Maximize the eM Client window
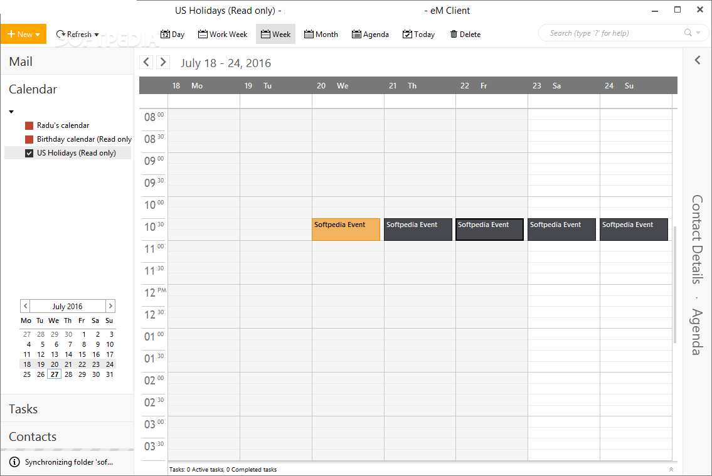Screen dimensions: 712x476 coord(677,9)
